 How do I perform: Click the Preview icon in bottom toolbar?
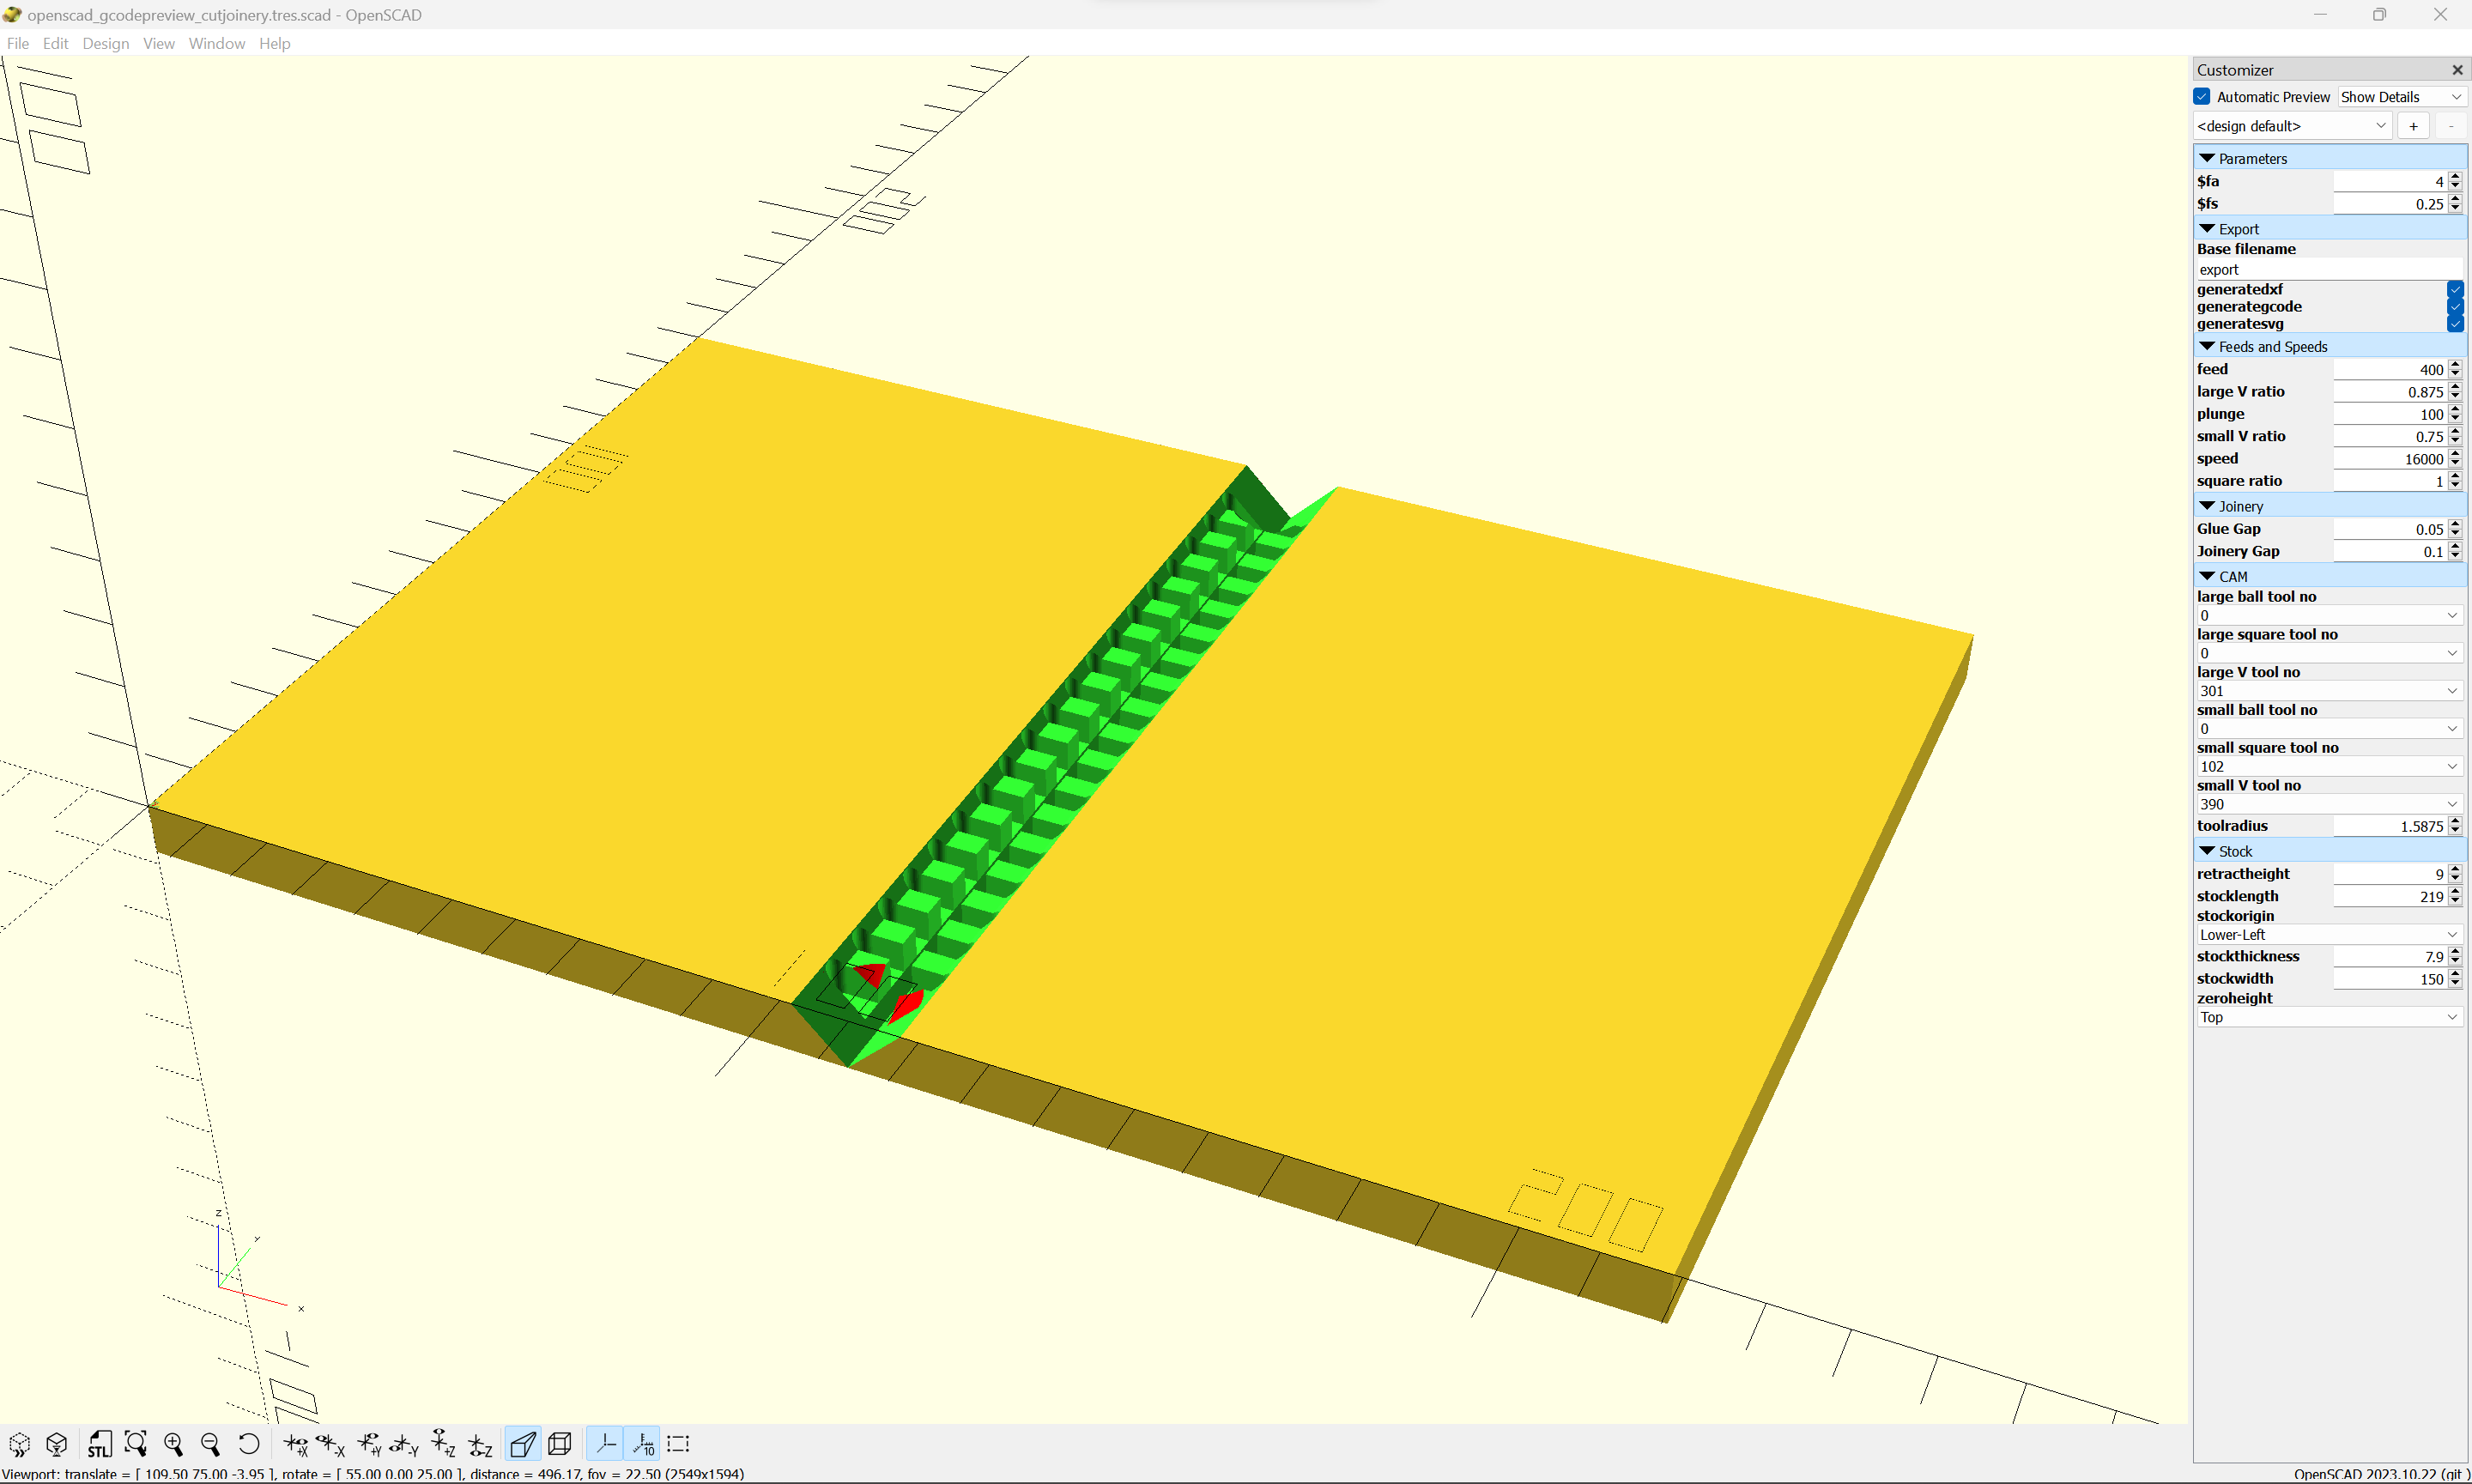pos(20,1444)
